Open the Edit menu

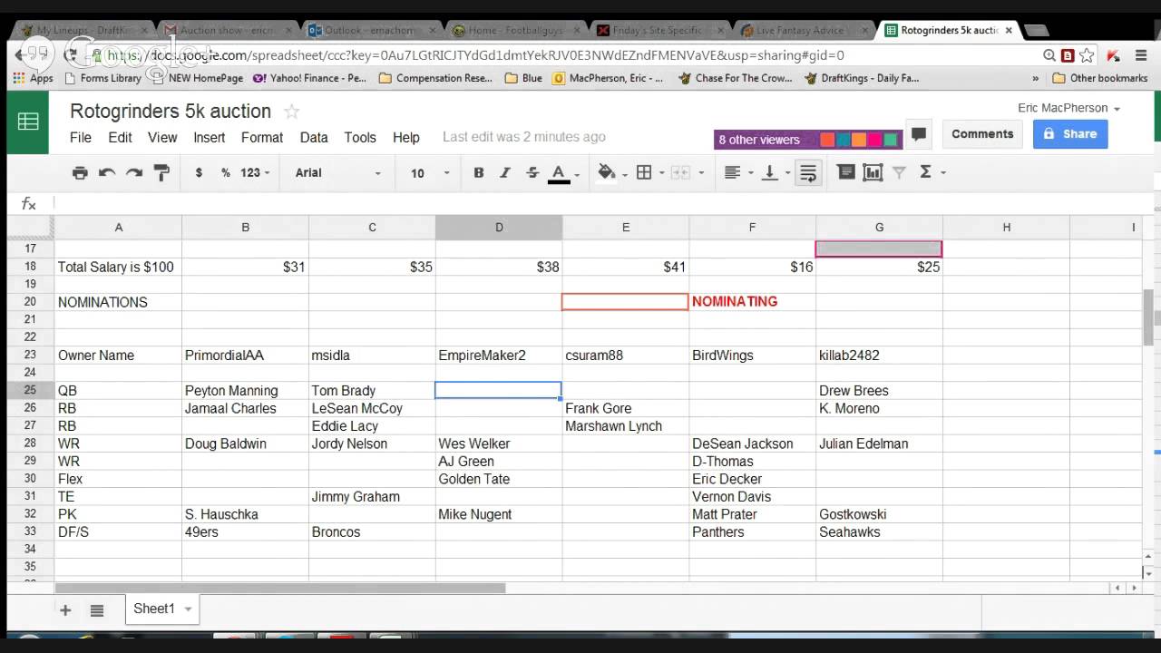pyautogui.click(x=120, y=138)
